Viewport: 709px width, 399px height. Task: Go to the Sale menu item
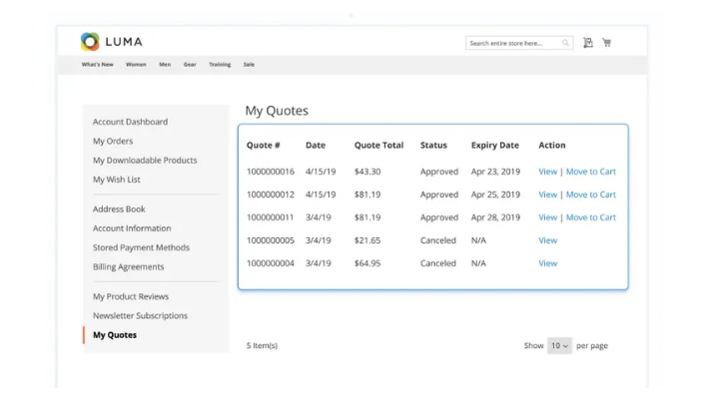point(249,65)
